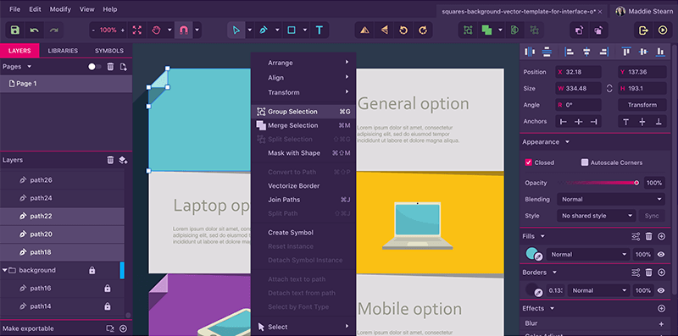
Task: Click the flip vertical triangle icon
Action: (x=365, y=30)
